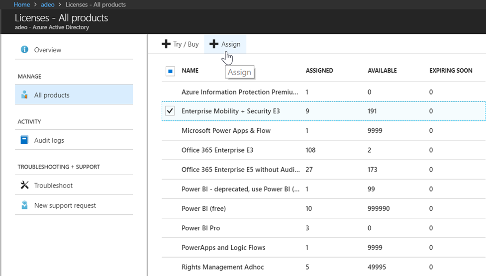The image size is (486, 276).
Task: Open New support request item
Action: click(x=74, y=205)
